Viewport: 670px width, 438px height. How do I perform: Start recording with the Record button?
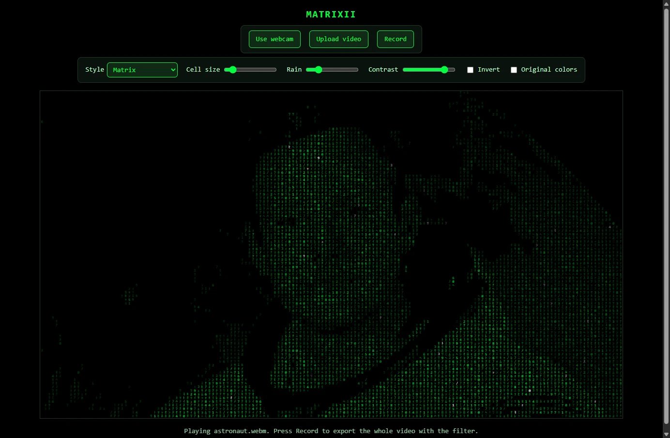pyautogui.click(x=395, y=39)
